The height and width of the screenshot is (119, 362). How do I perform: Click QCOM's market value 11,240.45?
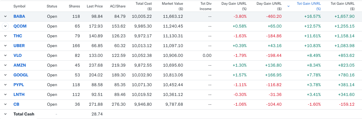173,26
